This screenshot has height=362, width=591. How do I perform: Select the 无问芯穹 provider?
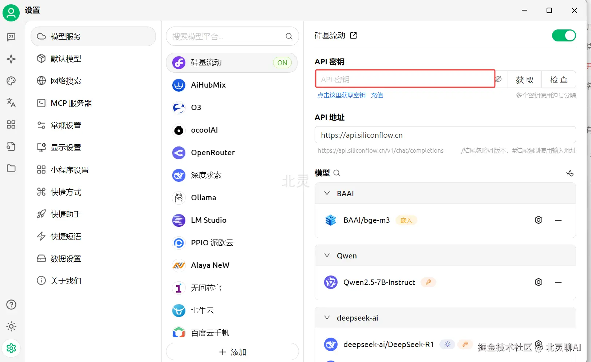click(x=232, y=288)
